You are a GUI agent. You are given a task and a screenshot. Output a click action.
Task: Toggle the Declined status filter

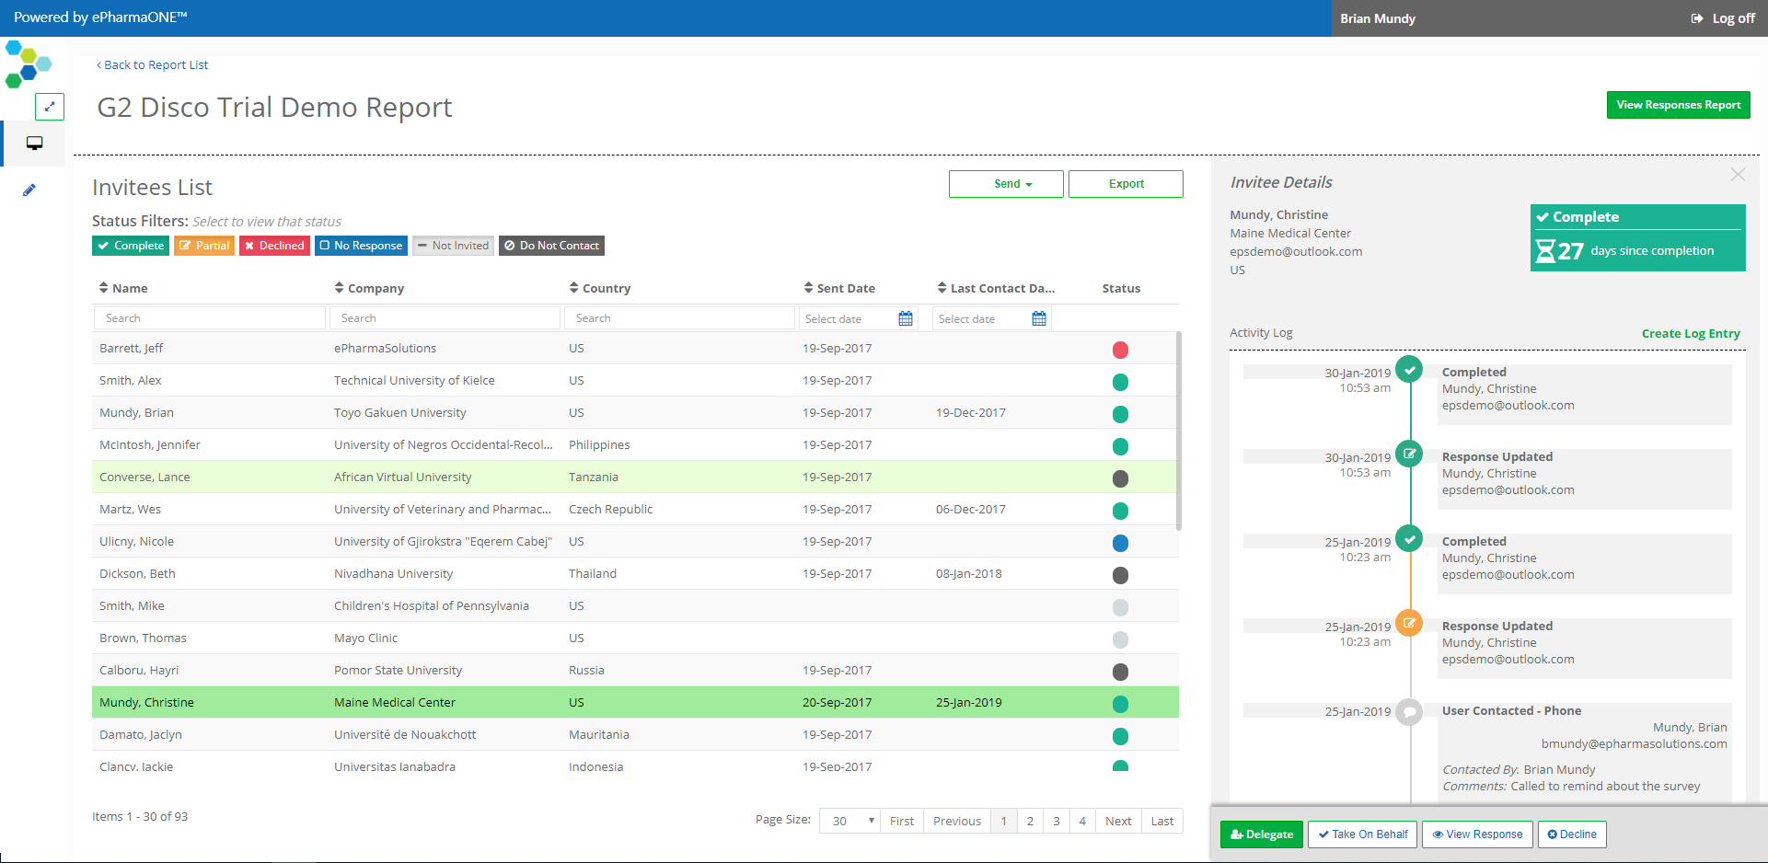[274, 246]
